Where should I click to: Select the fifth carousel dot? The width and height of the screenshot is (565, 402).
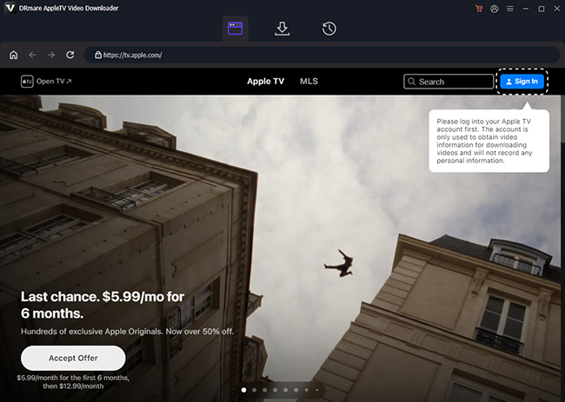286,390
